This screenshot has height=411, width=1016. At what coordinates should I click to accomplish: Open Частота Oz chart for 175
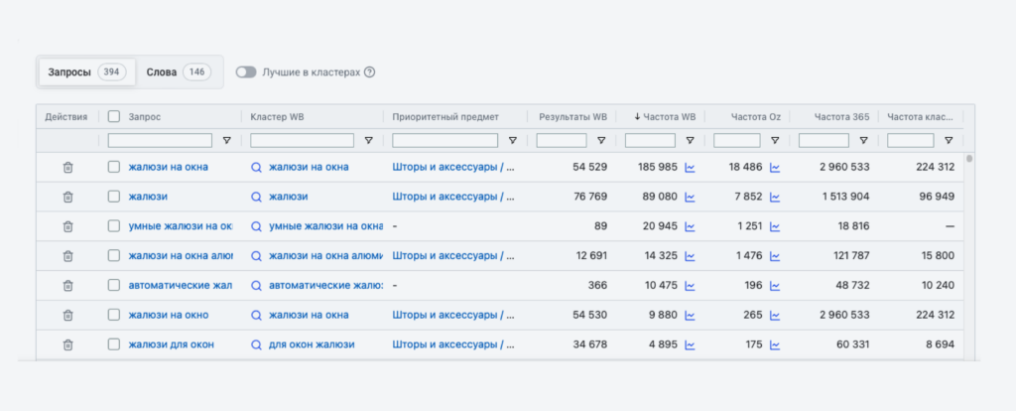[775, 344]
